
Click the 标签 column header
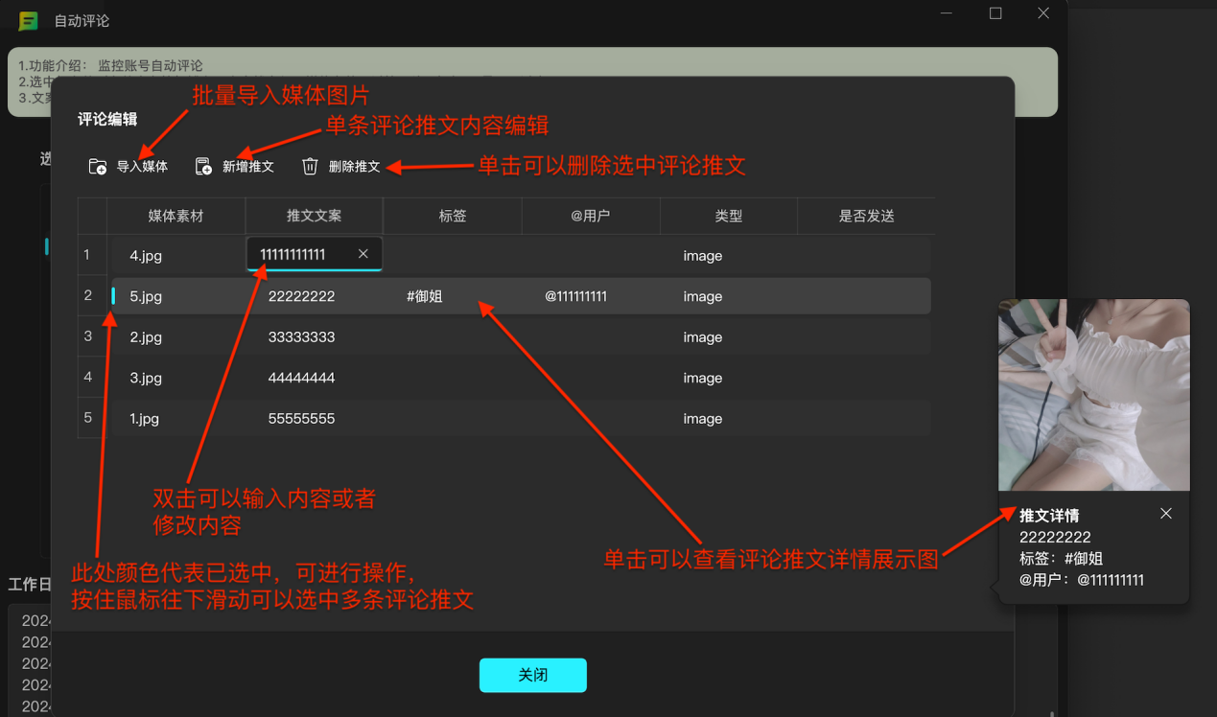click(x=452, y=217)
